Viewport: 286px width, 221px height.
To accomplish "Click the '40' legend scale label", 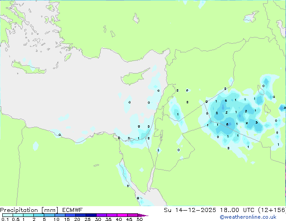I will click(x=119, y=219).
